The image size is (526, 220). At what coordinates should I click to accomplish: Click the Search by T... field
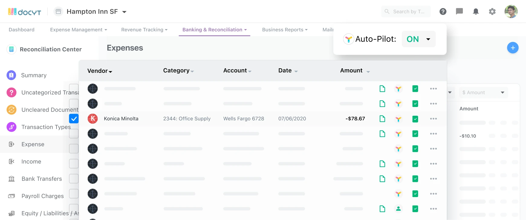(406, 11)
